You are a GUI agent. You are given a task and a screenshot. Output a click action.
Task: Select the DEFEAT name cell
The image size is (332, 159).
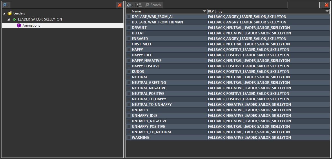pyautogui.click(x=169, y=33)
